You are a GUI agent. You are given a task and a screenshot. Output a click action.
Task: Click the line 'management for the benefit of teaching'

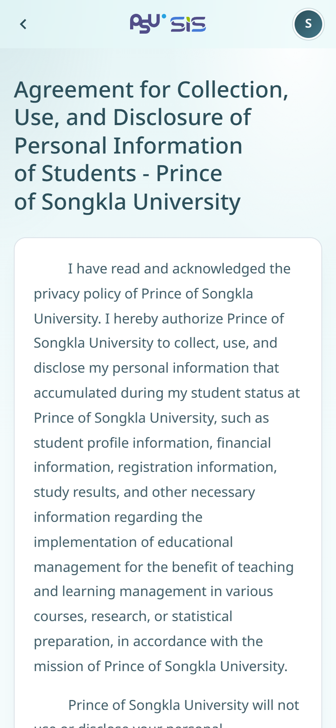[x=164, y=567]
